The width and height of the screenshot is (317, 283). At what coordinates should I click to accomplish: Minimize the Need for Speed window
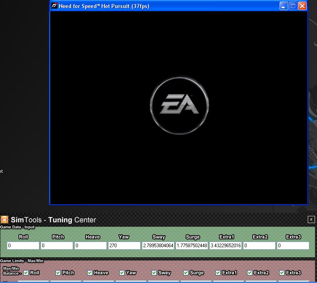(x=284, y=6)
